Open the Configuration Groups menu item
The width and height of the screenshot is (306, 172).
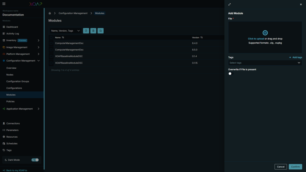pos(18,81)
